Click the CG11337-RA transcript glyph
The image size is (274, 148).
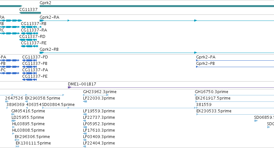(29, 33)
